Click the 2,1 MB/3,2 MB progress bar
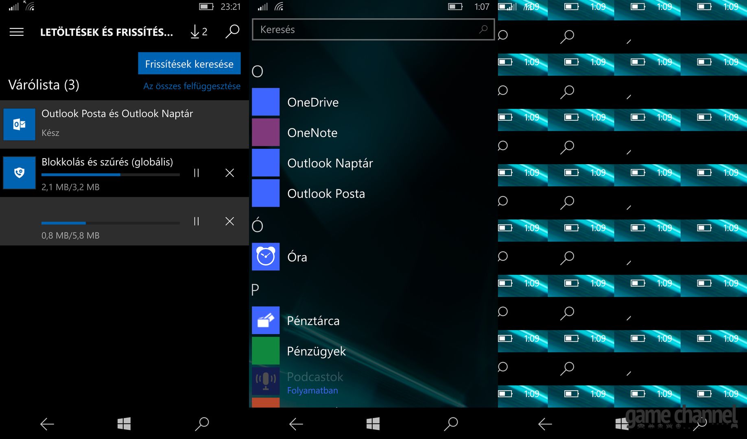This screenshot has width=747, height=439. coord(111,175)
